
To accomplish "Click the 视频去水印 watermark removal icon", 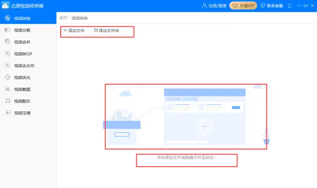I will pyautogui.click(x=8, y=65).
